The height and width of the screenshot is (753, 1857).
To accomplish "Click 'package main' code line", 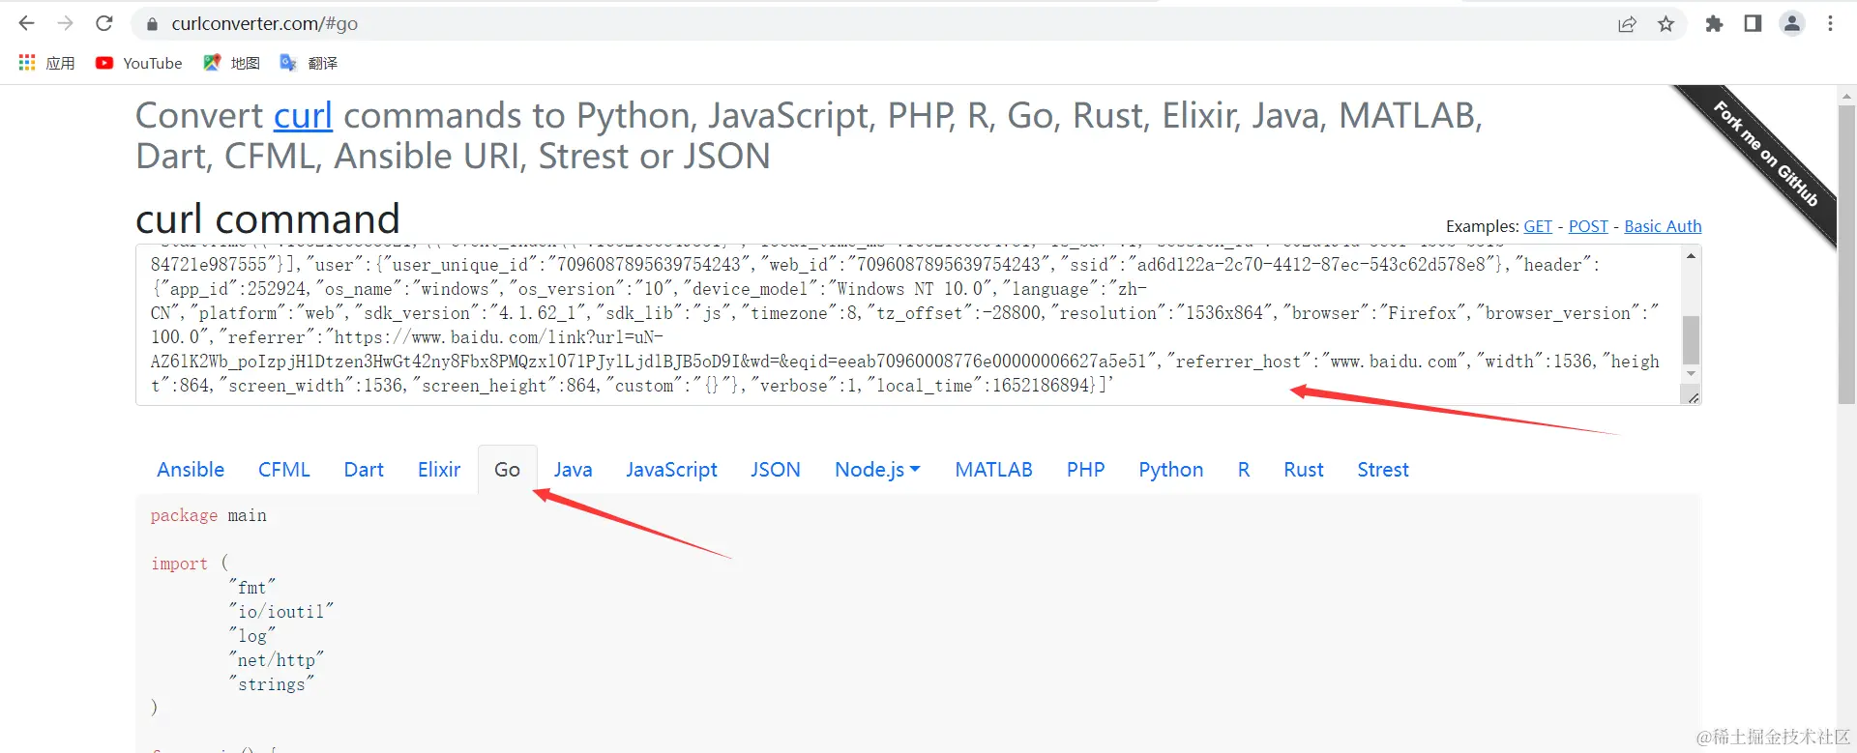I will [x=209, y=516].
